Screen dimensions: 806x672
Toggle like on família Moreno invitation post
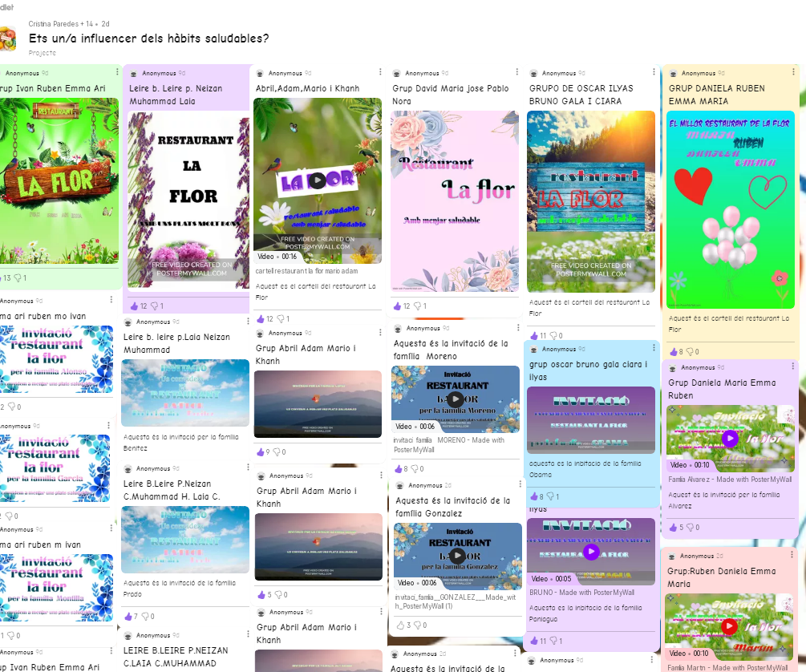coord(397,469)
